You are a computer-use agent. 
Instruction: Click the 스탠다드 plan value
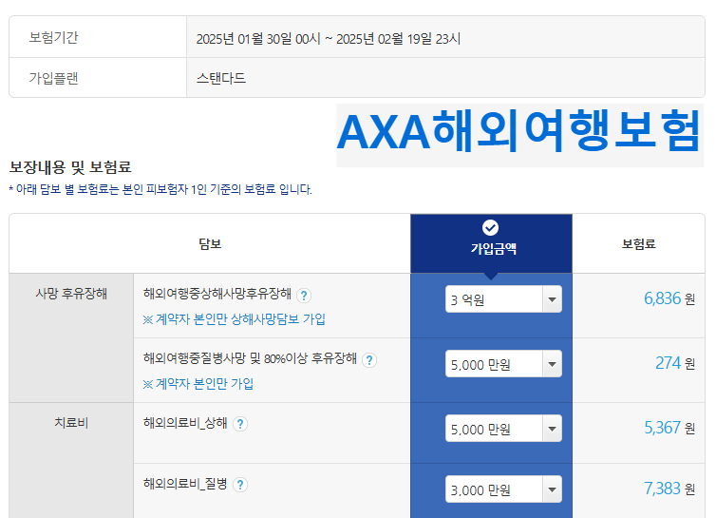pos(221,78)
